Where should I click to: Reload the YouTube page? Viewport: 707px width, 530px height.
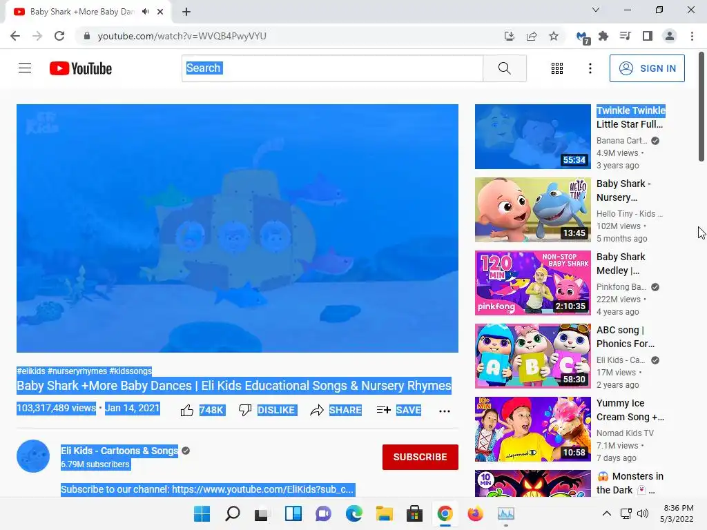pos(59,36)
